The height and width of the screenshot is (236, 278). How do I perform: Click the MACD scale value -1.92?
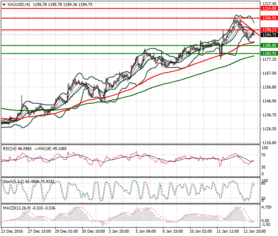click(x=266, y=225)
